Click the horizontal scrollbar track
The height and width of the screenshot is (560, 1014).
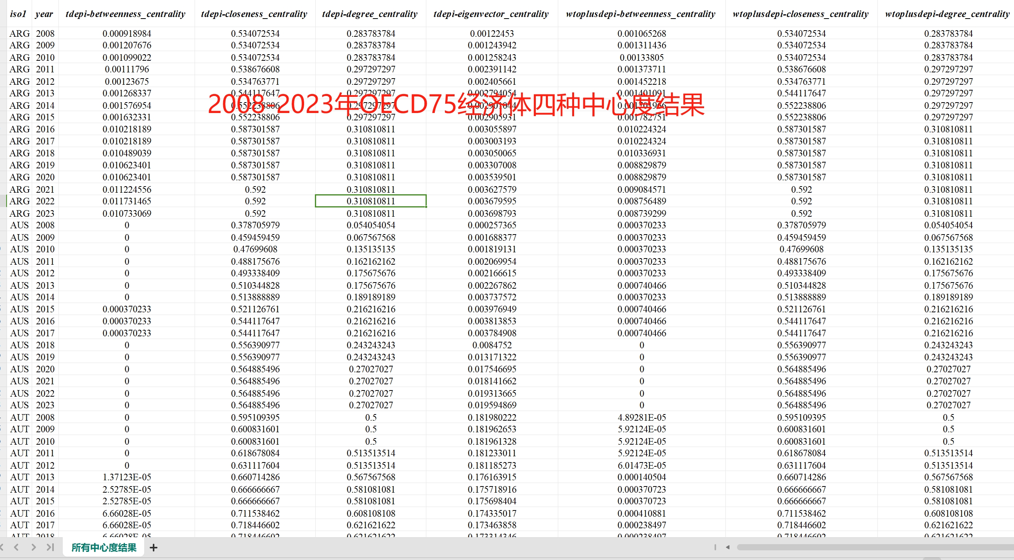tap(866, 547)
